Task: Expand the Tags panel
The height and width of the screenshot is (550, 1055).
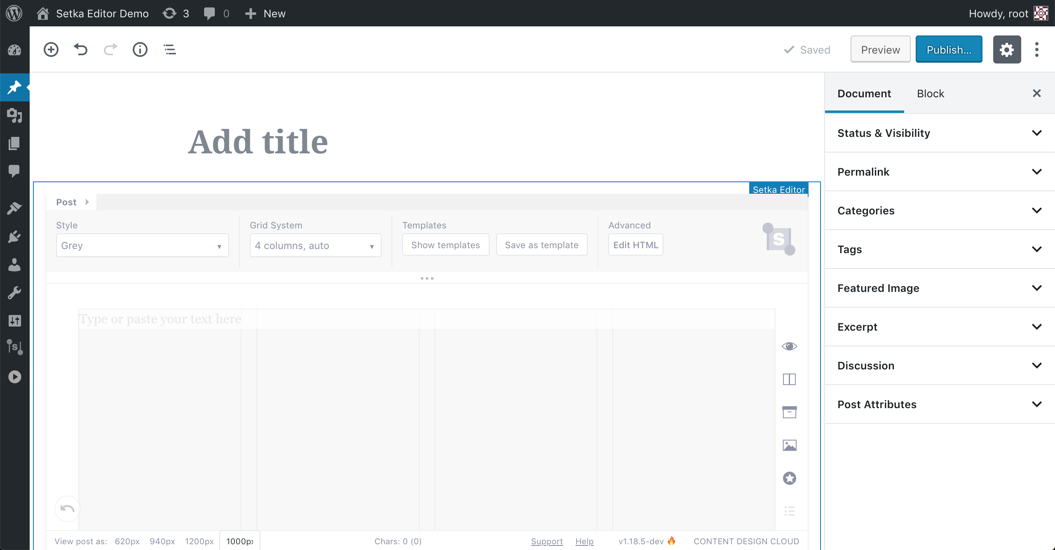Action: [x=940, y=249]
